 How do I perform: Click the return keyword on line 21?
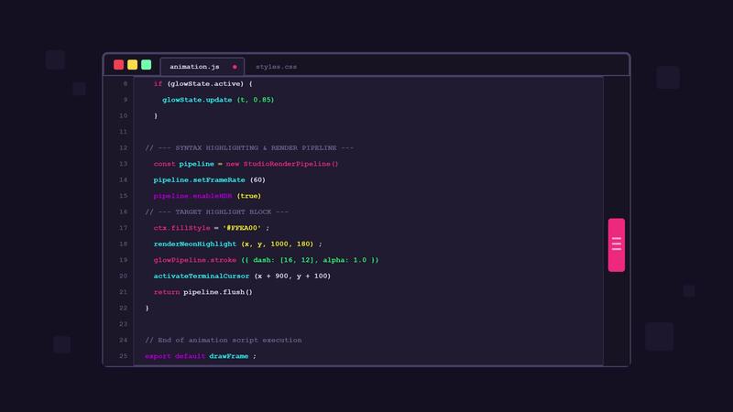(x=167, y=292)
